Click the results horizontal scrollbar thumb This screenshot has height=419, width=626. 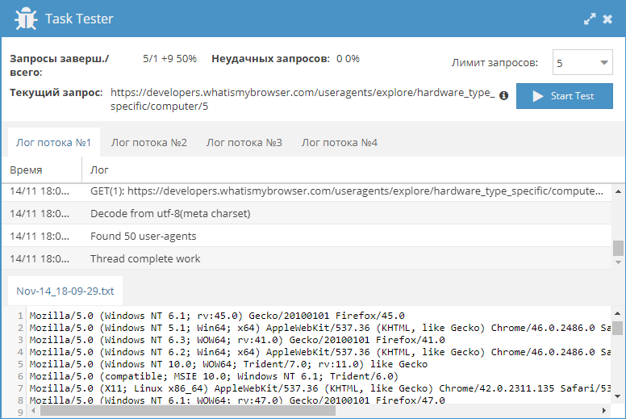(x=188, y=411)
